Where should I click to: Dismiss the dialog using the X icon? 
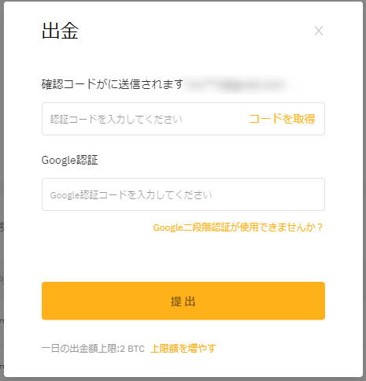pyautogui.click(x=319, y=31)
